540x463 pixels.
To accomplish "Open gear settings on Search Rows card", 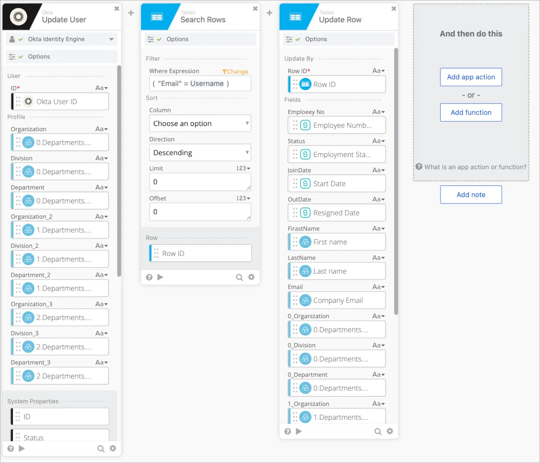I will [x=251, y=277].
